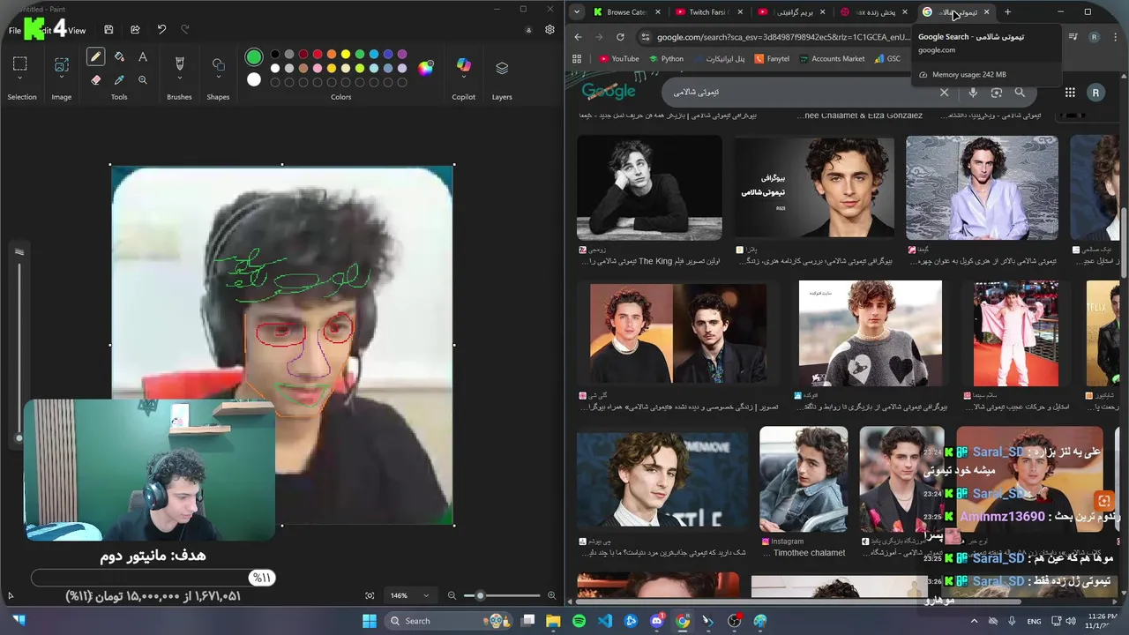Go back in Chrome
Screen dimensions: 1129x635
[578, 37]
